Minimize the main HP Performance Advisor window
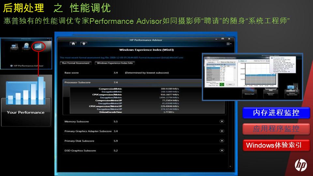 coord(216,39)
